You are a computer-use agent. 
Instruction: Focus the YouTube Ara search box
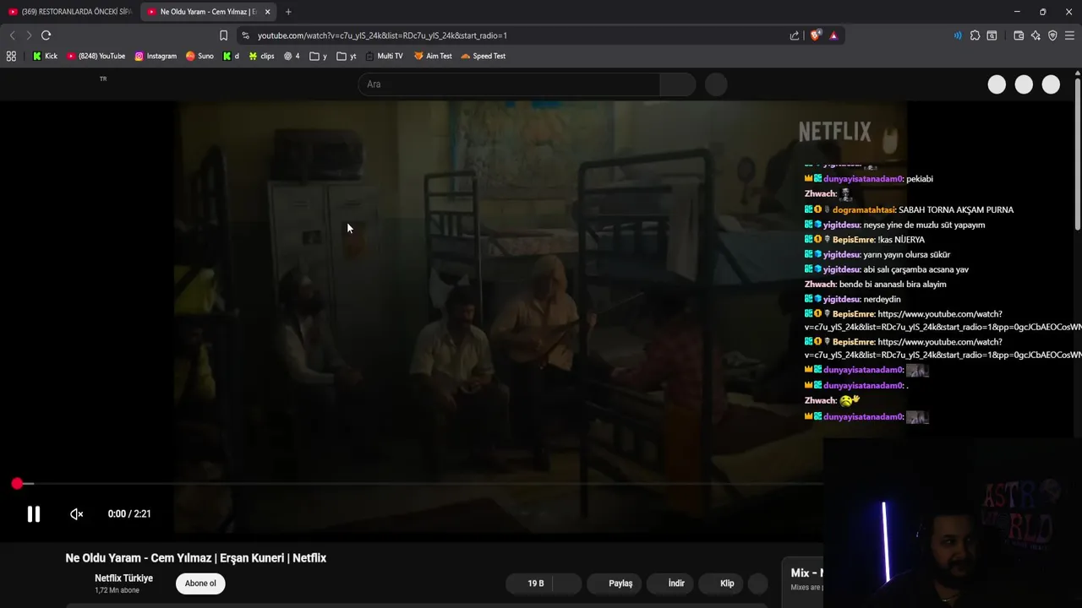(509, 84)
